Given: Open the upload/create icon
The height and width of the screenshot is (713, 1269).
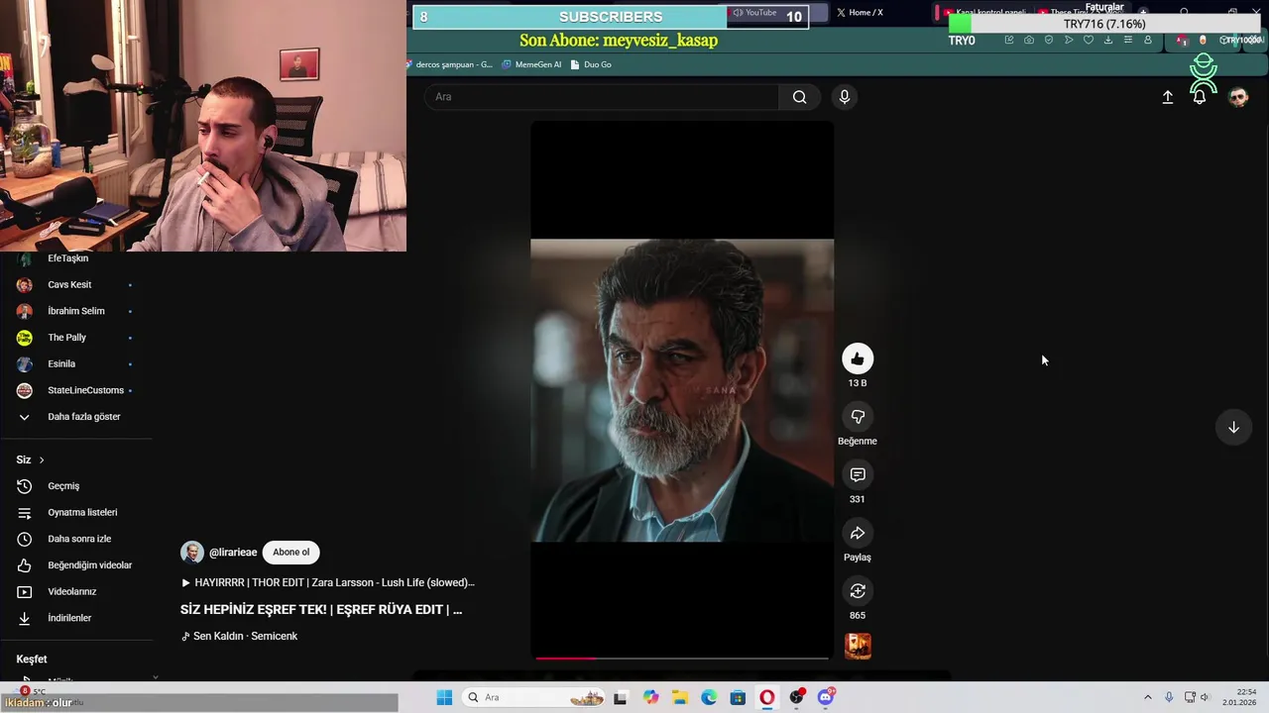Looking at the screenshot, I should [x=1168, y=97].
